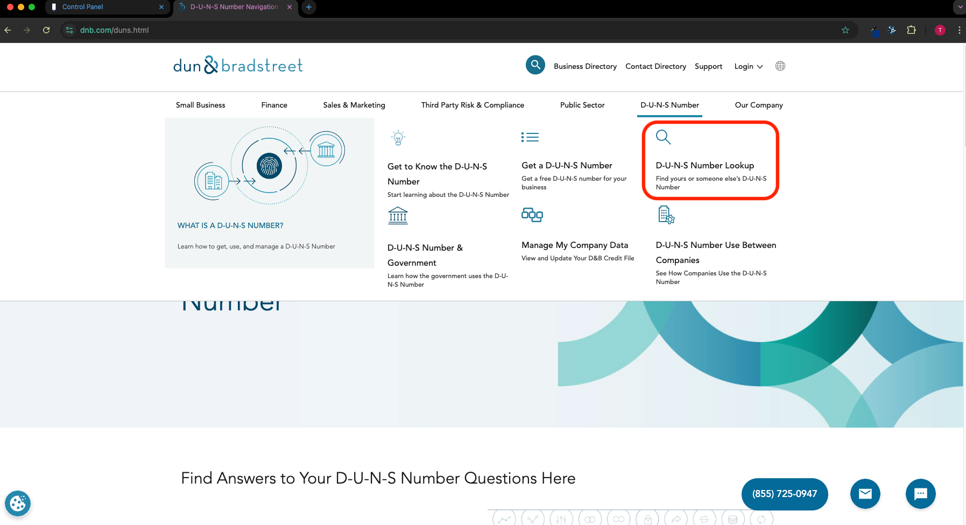Reload the page with refresh icon
Viewport: 966px width, 525px height.
pos(46,30)
